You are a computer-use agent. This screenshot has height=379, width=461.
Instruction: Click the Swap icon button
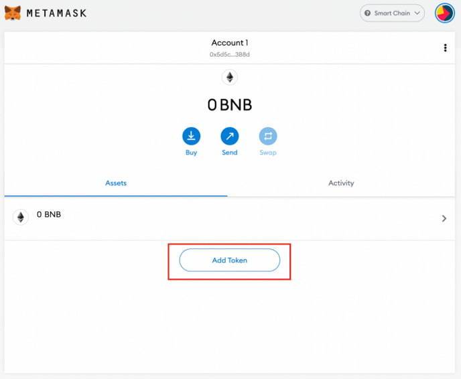pyautogui.click(x=268, y=136)
